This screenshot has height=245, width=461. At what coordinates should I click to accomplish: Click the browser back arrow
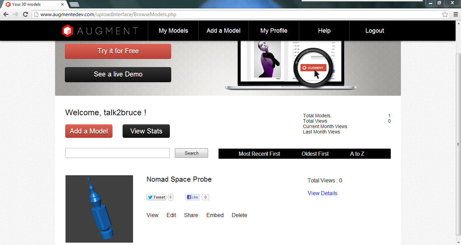(x=6, y=14)
